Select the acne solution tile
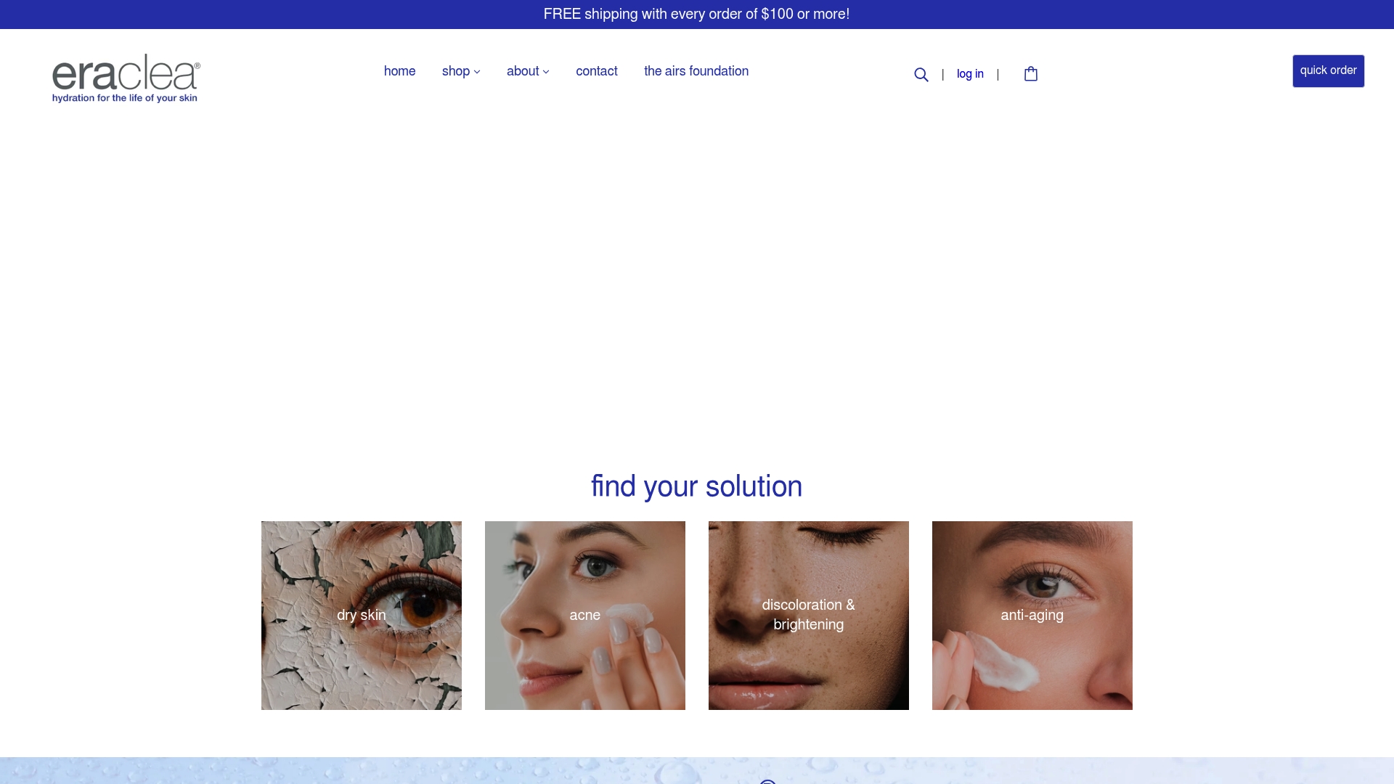 (585, 616)
